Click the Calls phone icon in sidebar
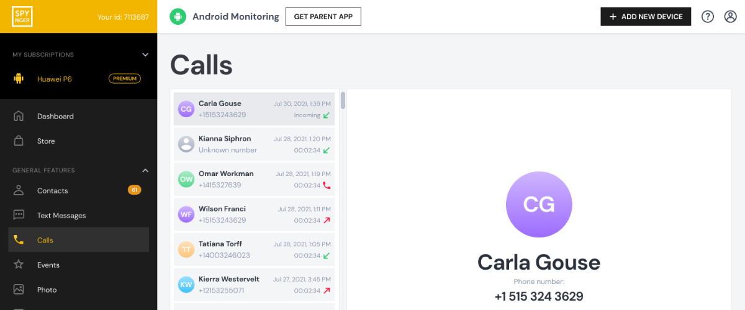Screen dimensions: 745x310 tap(19, 240)
